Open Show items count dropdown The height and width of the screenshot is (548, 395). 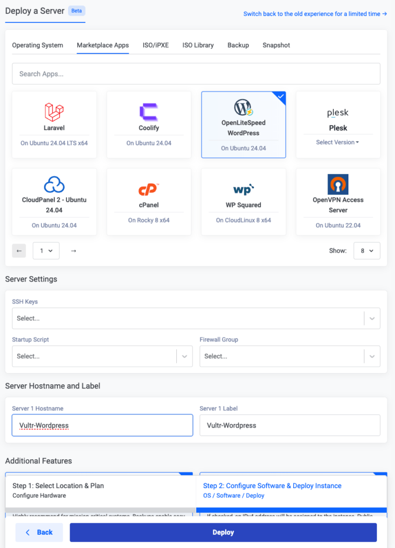(x=367, y=250)
